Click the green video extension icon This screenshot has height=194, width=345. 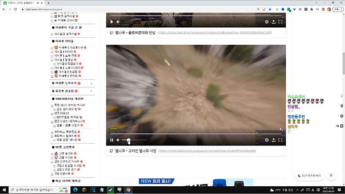[x=277, y=9]
